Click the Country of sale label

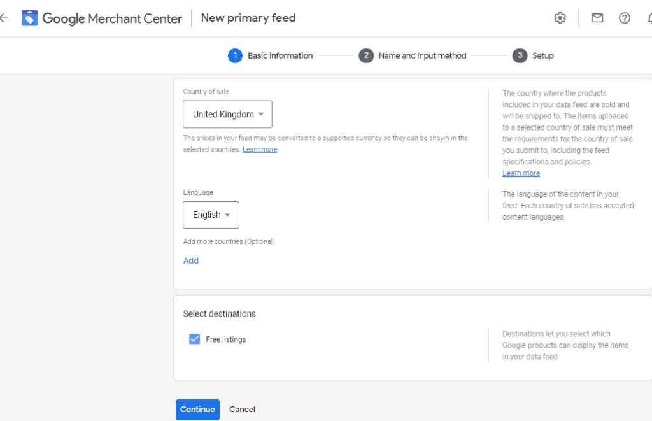pos(206,92)
